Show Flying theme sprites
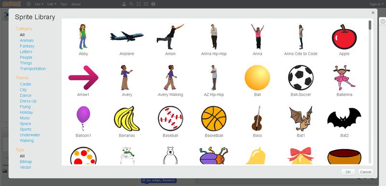386x186 pixels. (x=25, y=107)
